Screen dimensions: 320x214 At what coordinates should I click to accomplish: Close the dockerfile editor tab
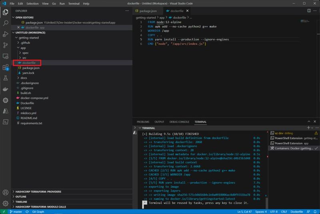point(187,11)
